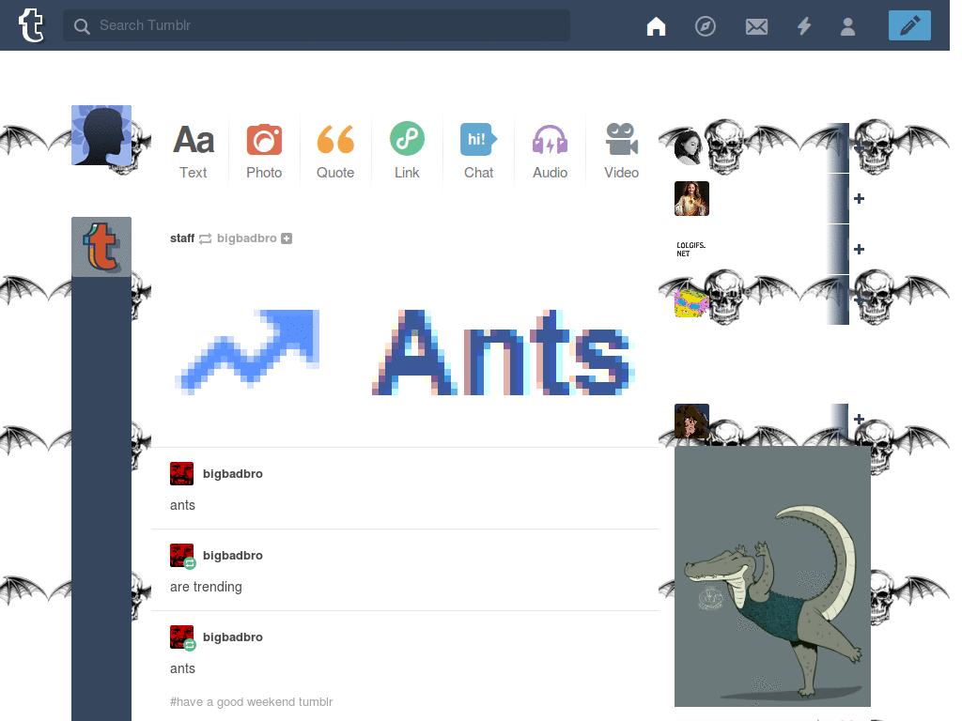This screenshot has height=721, width=962.
Task: Create a new Photo post
Action: 264,151
